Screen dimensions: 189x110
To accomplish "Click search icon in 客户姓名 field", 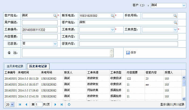I will 55,16.
